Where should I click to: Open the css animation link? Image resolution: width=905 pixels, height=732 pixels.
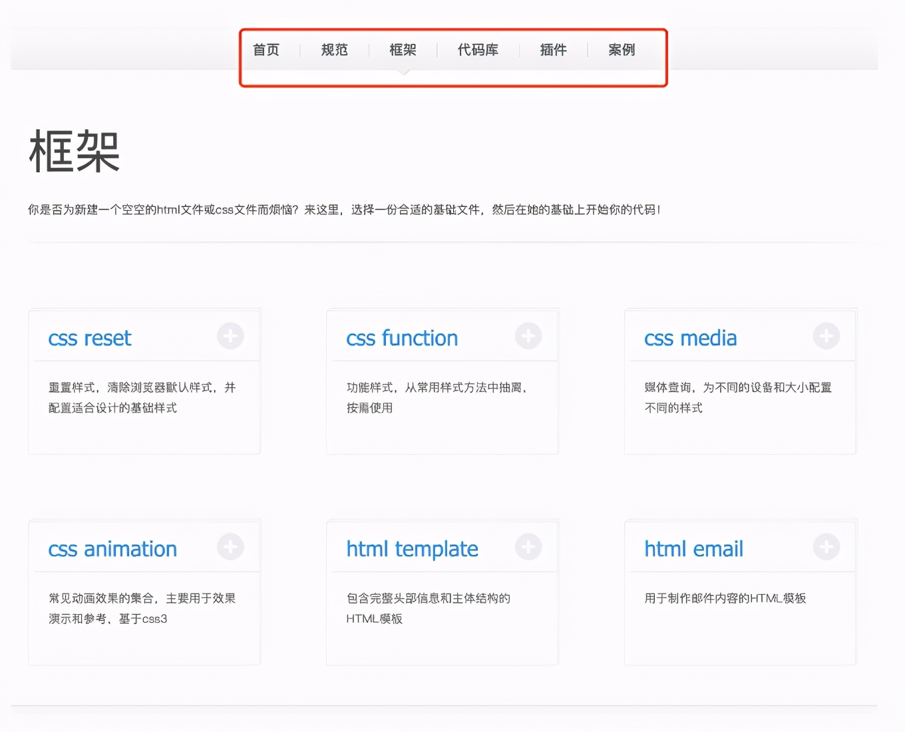click(x=112, y=550)
